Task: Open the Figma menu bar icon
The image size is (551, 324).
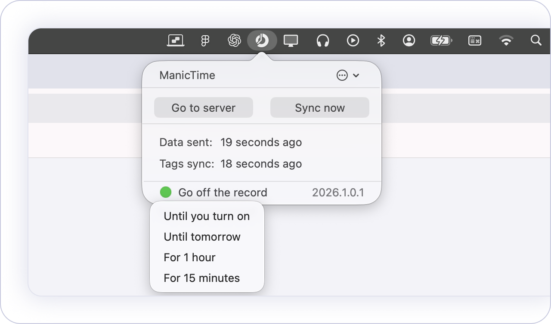Action: 205,41
